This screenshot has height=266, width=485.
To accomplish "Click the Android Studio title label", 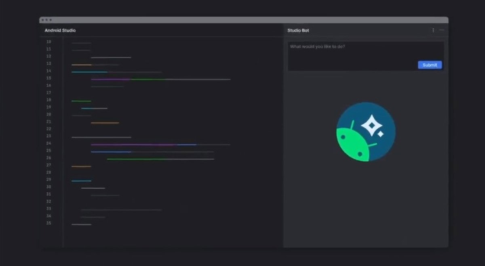I will (x=60, y=30).
